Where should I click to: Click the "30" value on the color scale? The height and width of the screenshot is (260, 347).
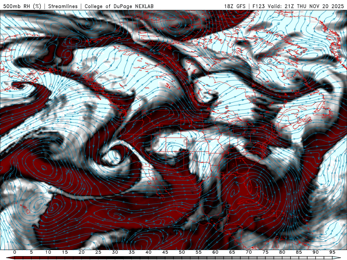point(115,252)
